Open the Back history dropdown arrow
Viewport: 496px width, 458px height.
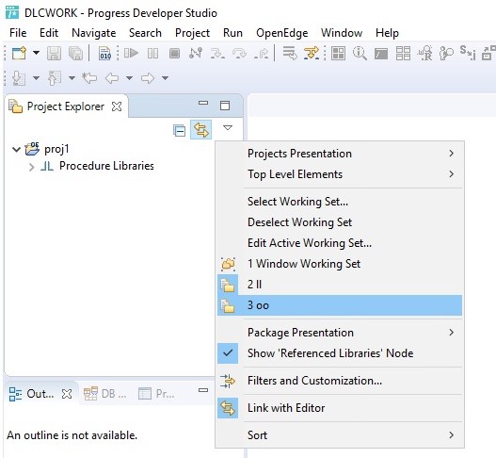tap(129, 78)
